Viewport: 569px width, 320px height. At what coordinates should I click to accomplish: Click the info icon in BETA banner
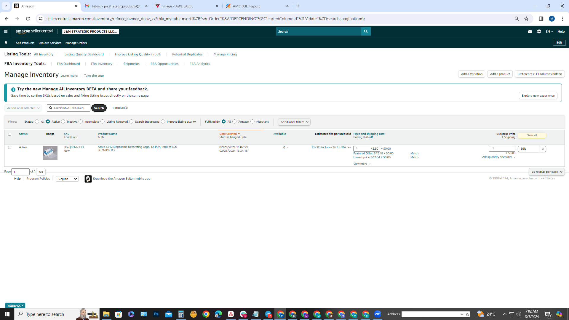click(x=13, y=89)
